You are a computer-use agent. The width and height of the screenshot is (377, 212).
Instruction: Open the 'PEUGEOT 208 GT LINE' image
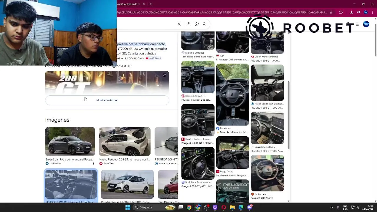[x=233, y=191]
